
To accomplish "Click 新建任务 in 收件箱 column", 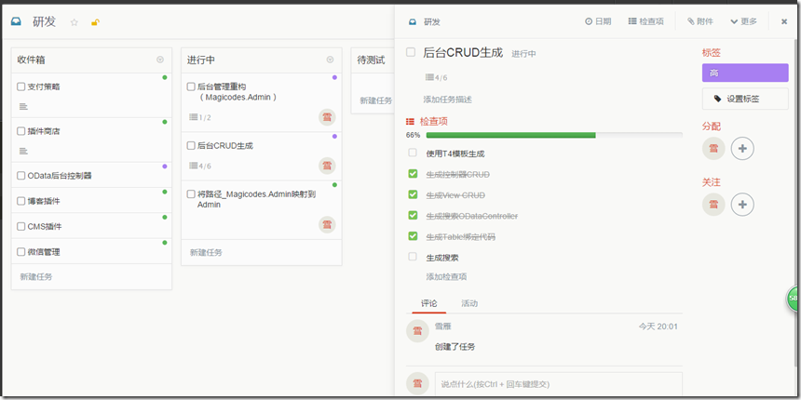I will [x=36, y=277].
